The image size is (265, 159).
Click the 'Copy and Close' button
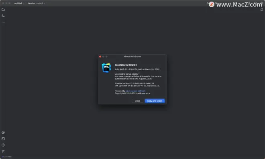click(x=155, y=101)
